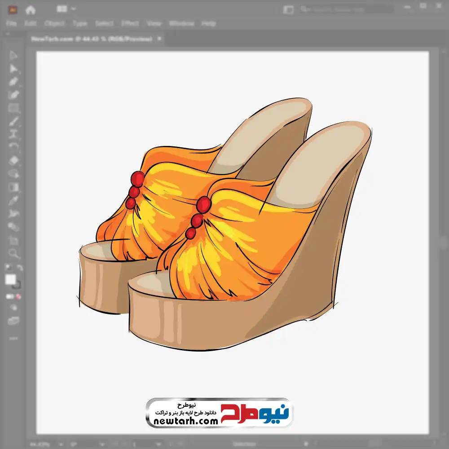Pick the Eyedropper tool
Viewport: 449px width, 449px height.
point(13,200)
